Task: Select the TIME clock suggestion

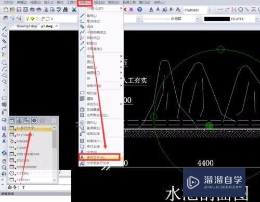Action: pyautogui.click(x=31, y=173)
